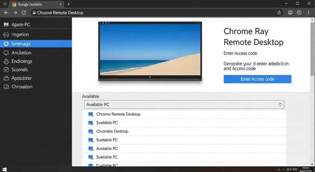Screen dimensions: 315x172
Task: Select Suailable PC from the list
Action: coord(184,140)
